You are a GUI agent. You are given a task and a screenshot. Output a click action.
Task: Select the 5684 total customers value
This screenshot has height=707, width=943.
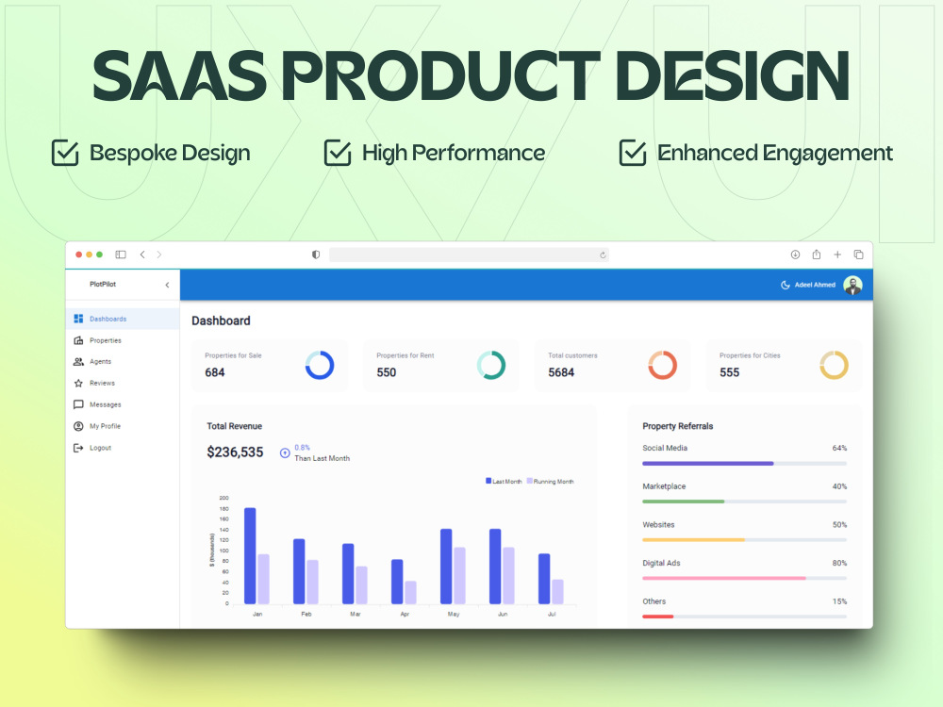[561, 372]
